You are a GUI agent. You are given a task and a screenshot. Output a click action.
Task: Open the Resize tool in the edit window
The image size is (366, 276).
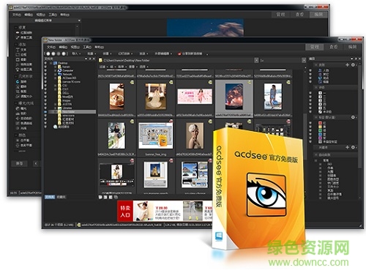(x=24, y=97)
